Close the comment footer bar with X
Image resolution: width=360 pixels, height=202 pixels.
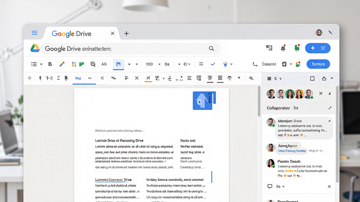(329, 187)
